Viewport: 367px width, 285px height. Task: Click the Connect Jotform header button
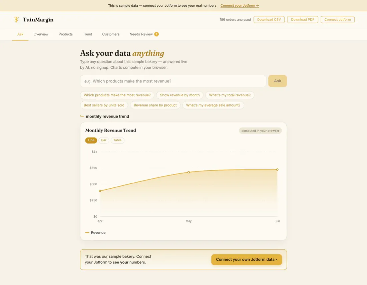point(338,20)
